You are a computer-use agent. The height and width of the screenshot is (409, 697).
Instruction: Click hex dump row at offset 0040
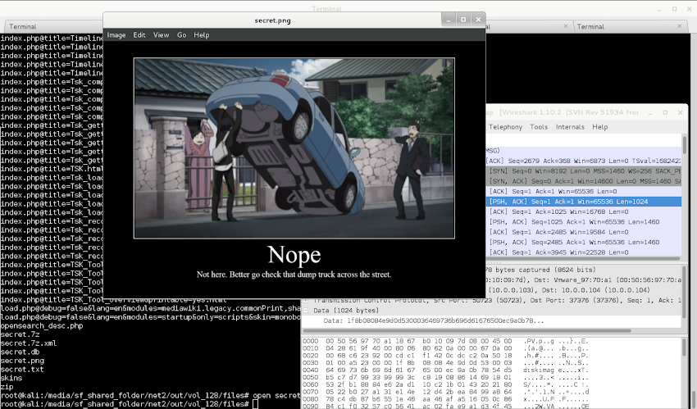pyautogui.click(x=446, y=370)
